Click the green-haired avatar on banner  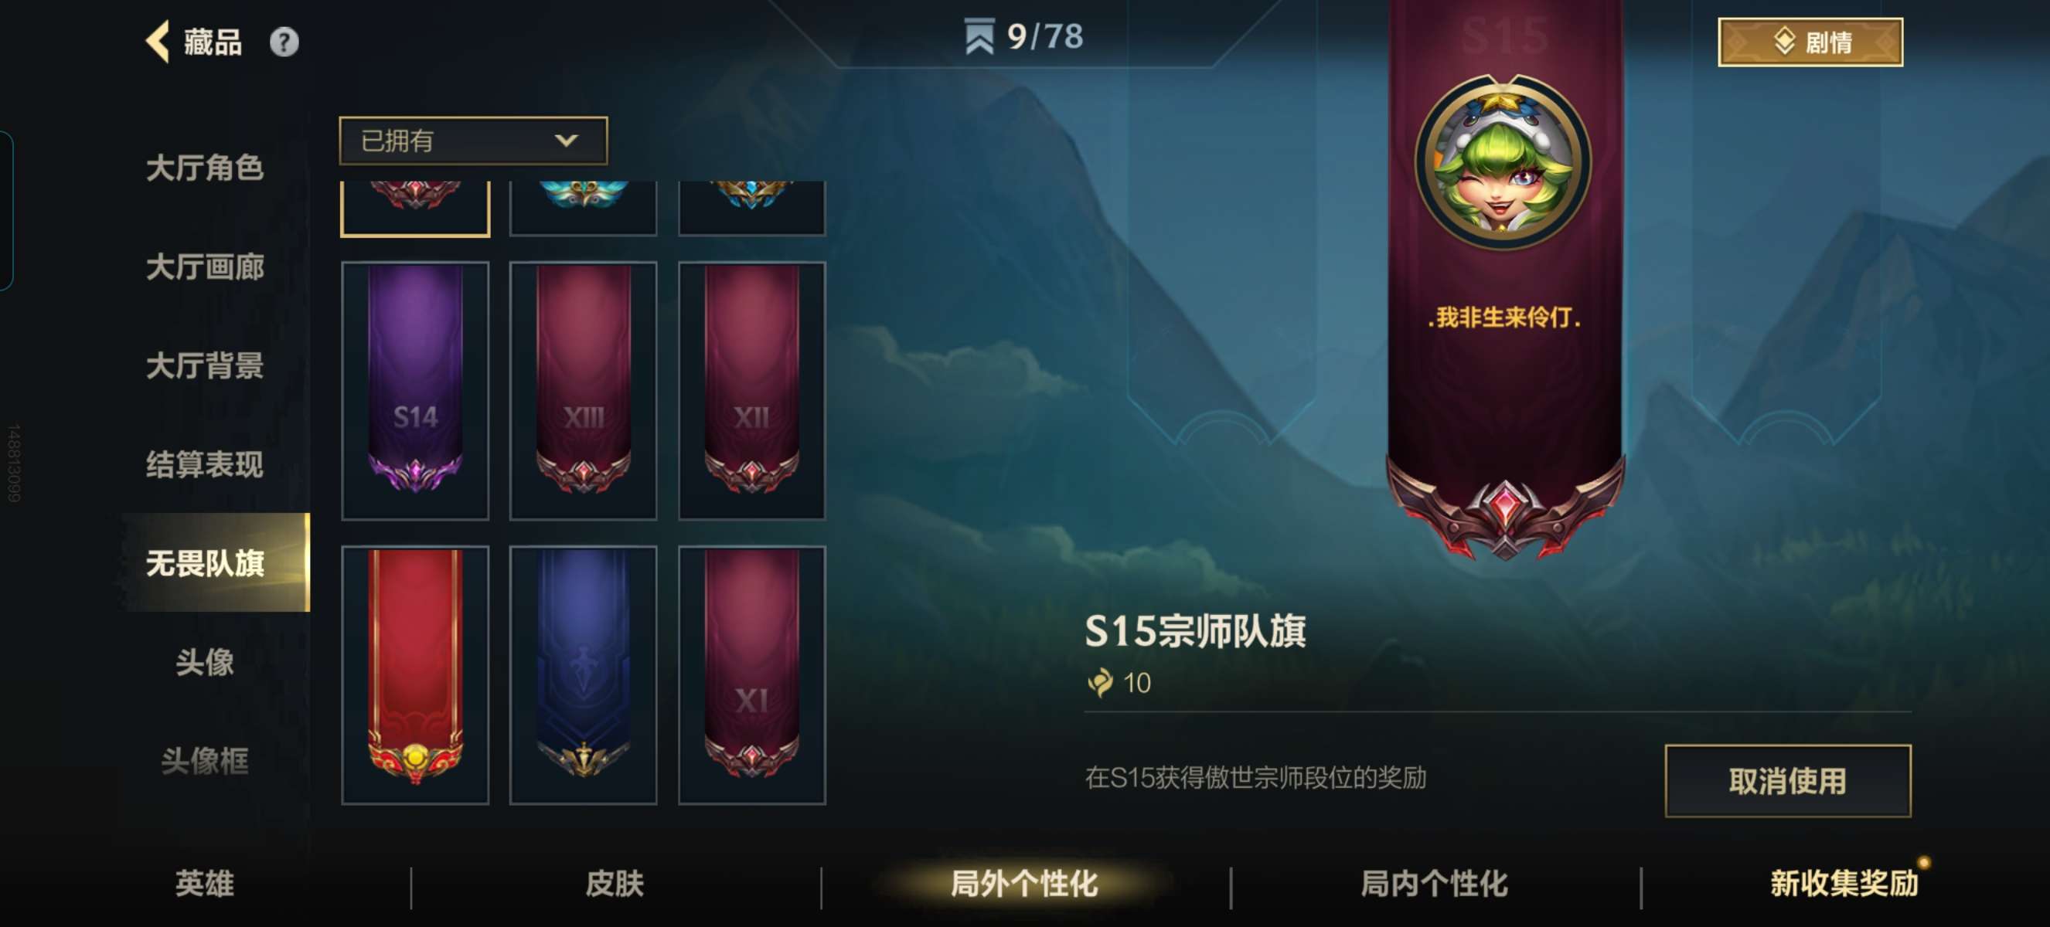click(x=1503, y=163)
